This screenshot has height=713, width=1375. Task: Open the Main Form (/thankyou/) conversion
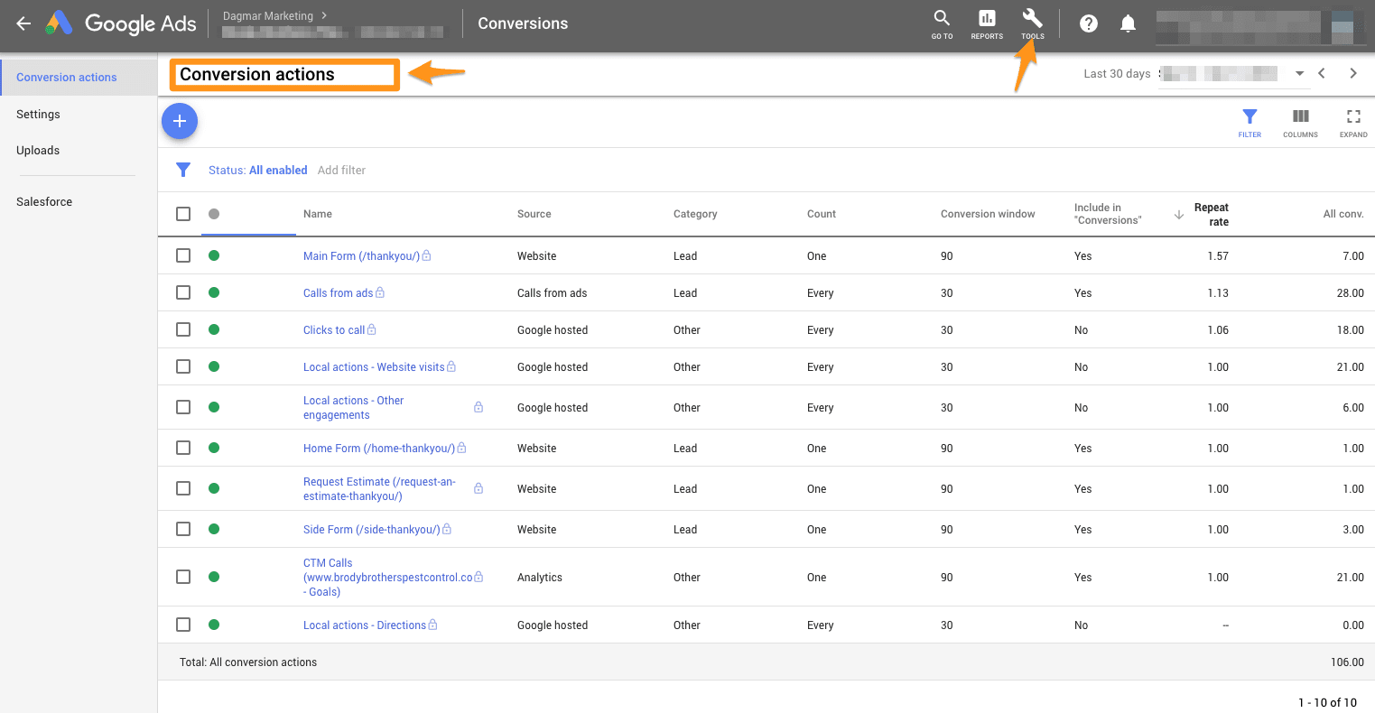(361, 256)
